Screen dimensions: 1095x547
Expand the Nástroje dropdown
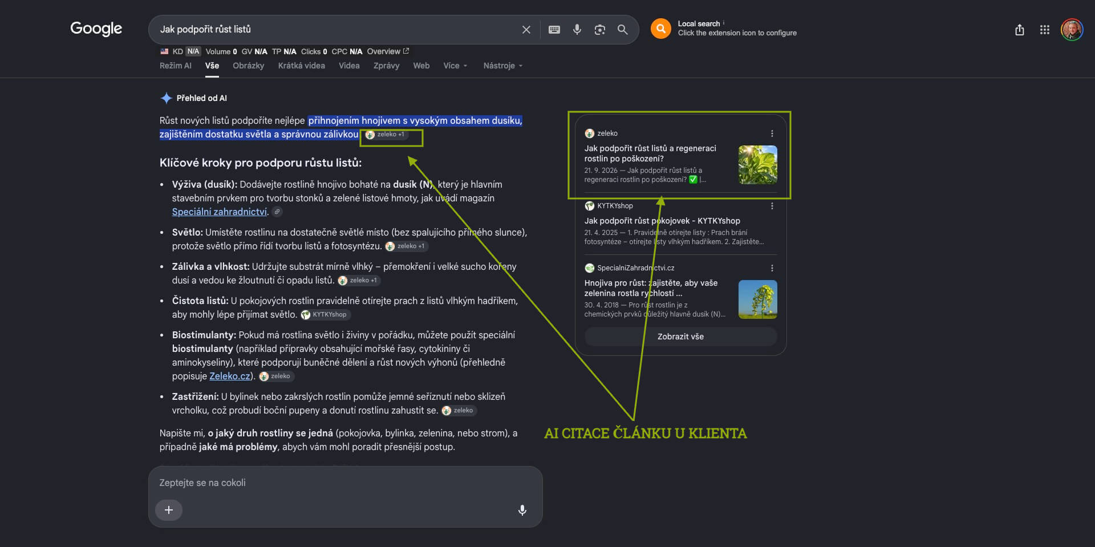click(x=503, y=66)
